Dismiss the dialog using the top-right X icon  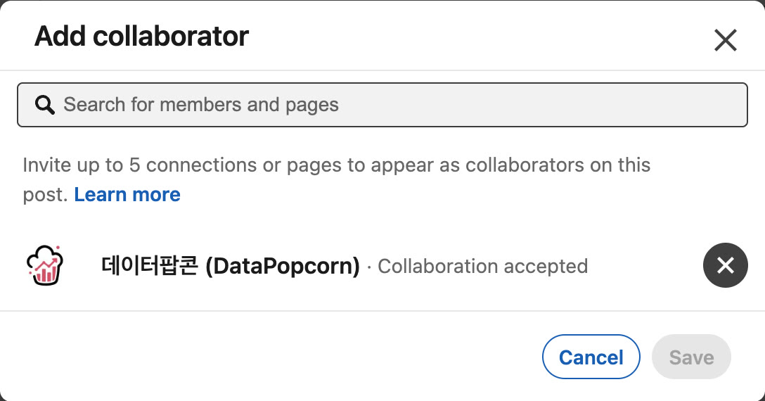726,40
